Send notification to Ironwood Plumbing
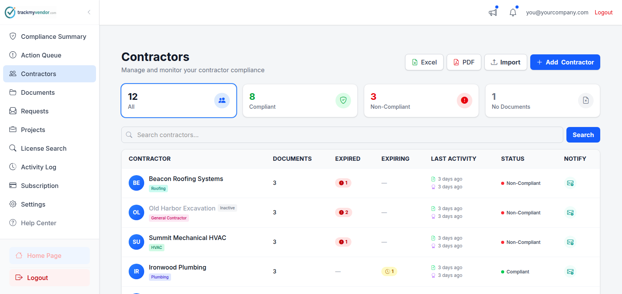The image size is (622, 294). [x=570, y=271]
